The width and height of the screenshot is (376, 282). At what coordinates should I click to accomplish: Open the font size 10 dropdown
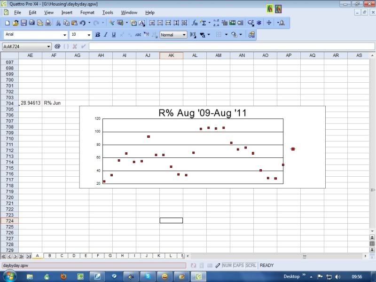(89, 35)
